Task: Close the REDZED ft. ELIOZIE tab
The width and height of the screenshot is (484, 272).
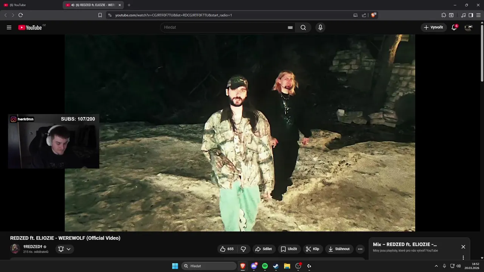Action: [x=119, y=5]
